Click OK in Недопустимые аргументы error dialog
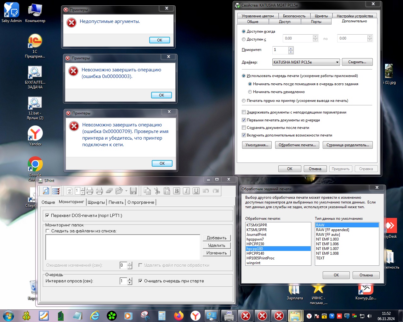The image size is (403, 322). (x=160, y=40)
